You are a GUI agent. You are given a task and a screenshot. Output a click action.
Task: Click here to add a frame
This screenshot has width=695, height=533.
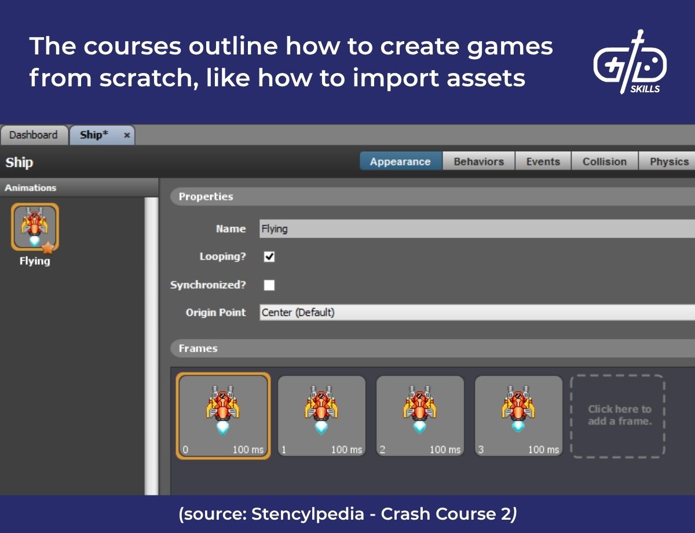618,414
